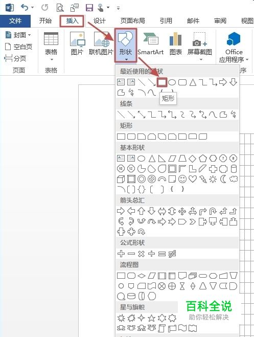Select the left-right arrow in 箭头总汇

pos(161,211)
